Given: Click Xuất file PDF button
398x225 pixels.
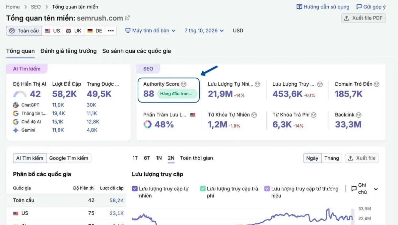Looking at the screenshot, I should (x=363, y=18).
